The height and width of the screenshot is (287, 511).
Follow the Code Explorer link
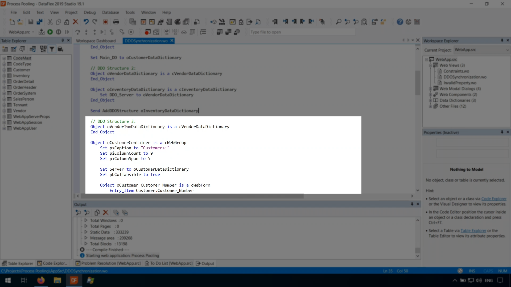tap(494, 199)
